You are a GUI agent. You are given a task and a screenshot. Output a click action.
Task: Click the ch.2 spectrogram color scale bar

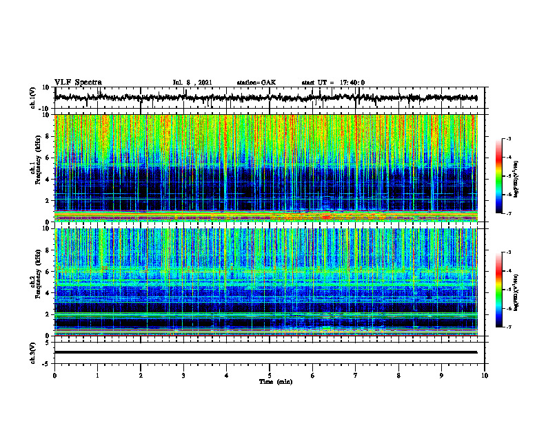pos(499,290)
